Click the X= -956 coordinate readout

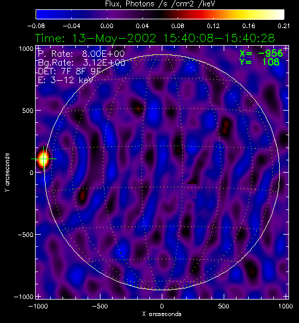pyautogui.click(x=261, y=53)
